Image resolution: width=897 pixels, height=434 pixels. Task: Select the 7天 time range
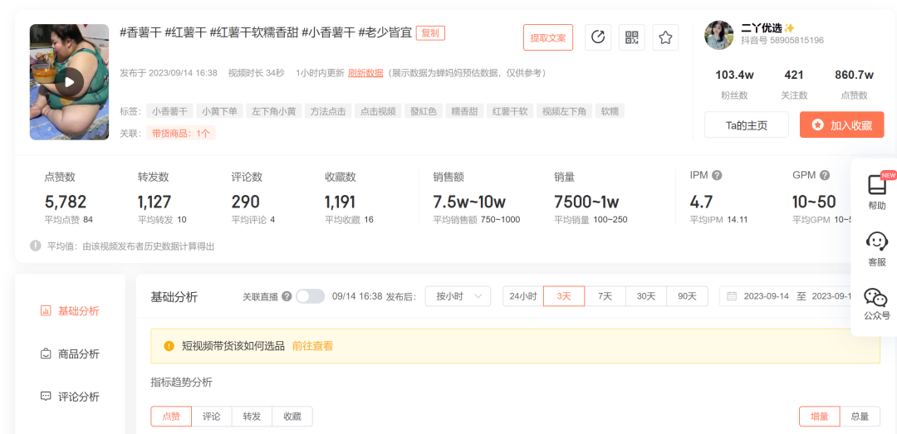coord(605,296)
